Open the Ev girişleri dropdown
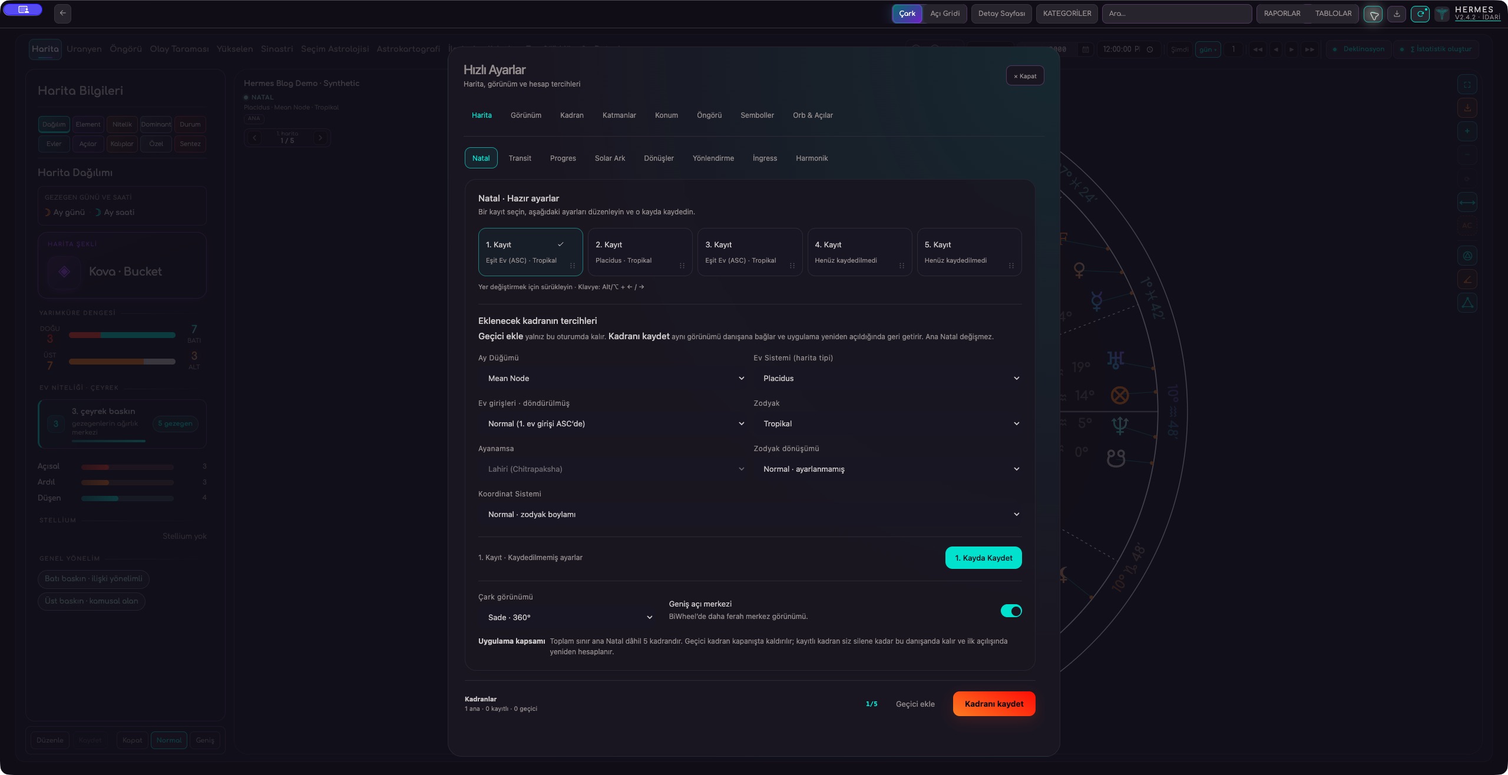1508x775 pixels. point(613,423)
